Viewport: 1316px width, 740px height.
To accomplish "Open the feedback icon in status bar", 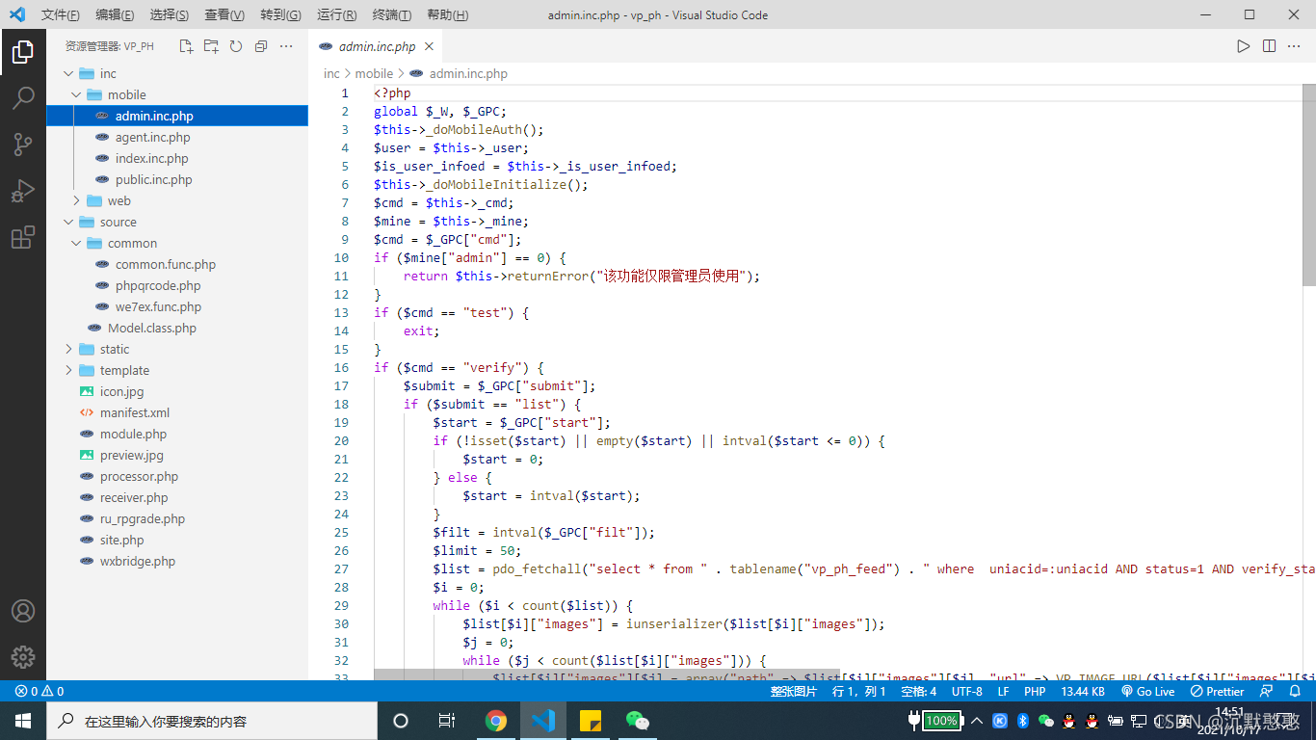I will click(1267, 692).
